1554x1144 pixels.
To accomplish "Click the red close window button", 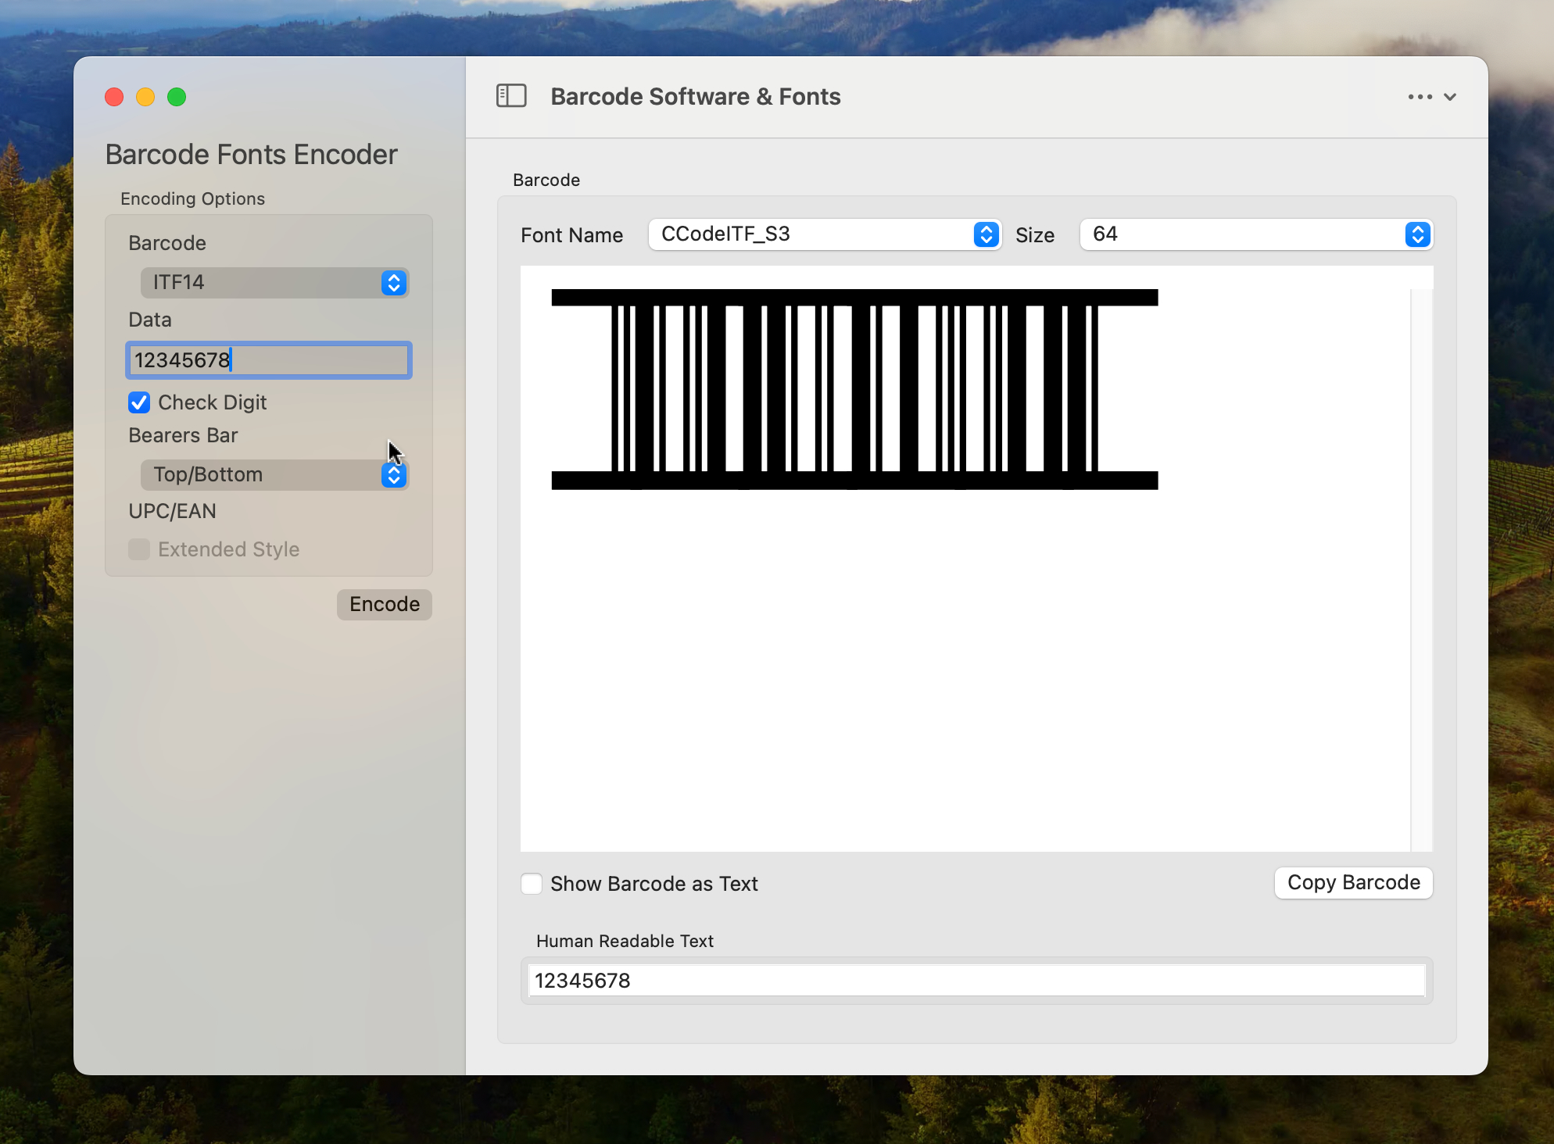I will tap(114, 97).
